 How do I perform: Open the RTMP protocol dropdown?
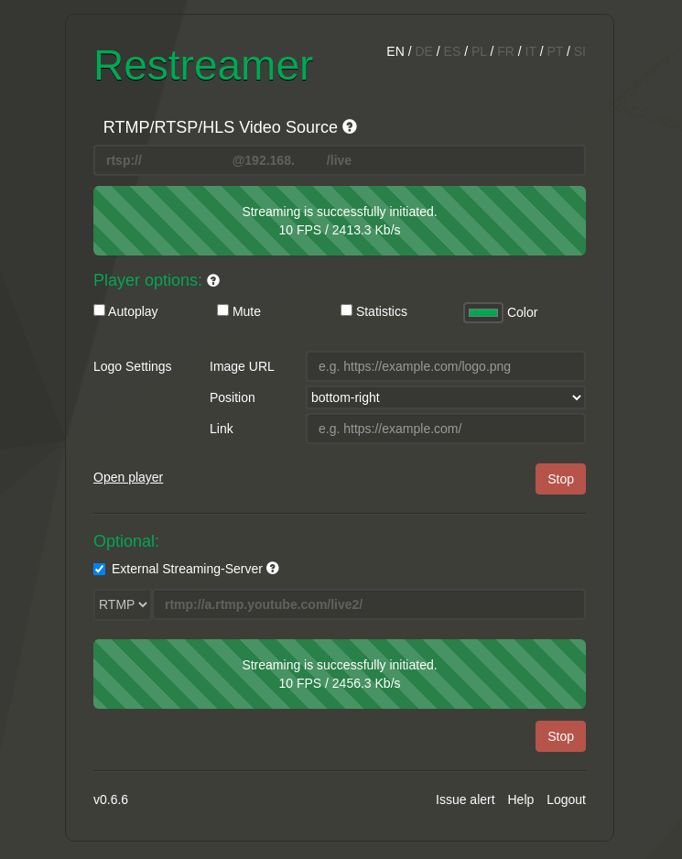(123, 604)
